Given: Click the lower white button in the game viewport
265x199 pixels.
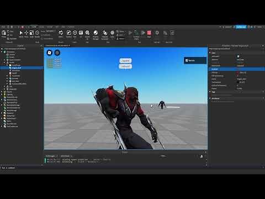Looking at the screenshot, I should coord(125,66).
